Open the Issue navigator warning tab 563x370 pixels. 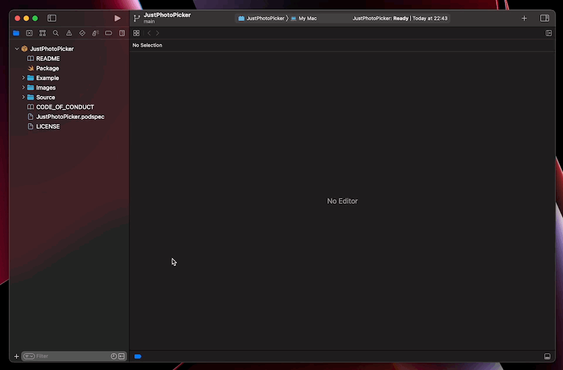(69, 33)
